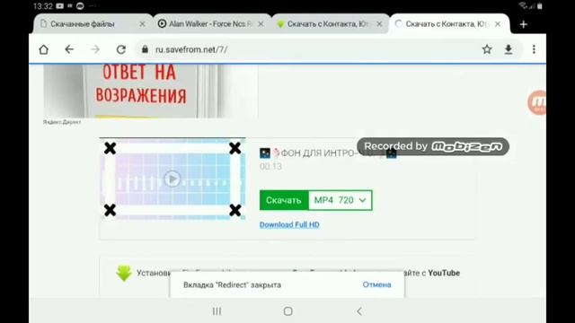575x323 pixels.
Task: Close the active loading tab
Action: pos(498,24)
